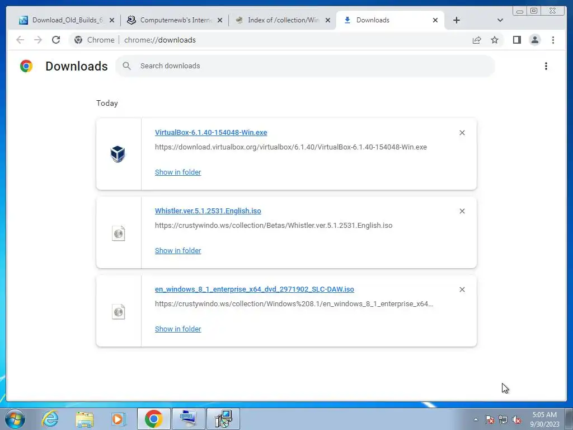Open Whistler.ver.5.1.2531.English.iso file link
The image size is (573, 430).
pyautogui.click(x=208, y=211)
